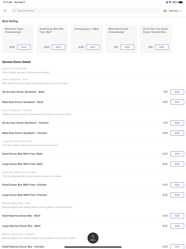This screenshot has height=249, width=186.
Task: Add Small Nachos Doner Box - Chicken
Action: [177, 247]
